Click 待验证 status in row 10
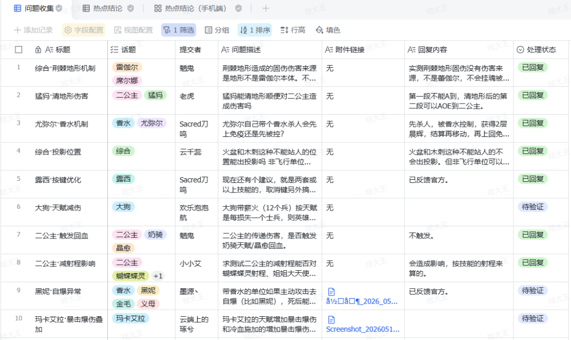Image resolution: width=571 pixels, height=340 pixels. point(533,318)
